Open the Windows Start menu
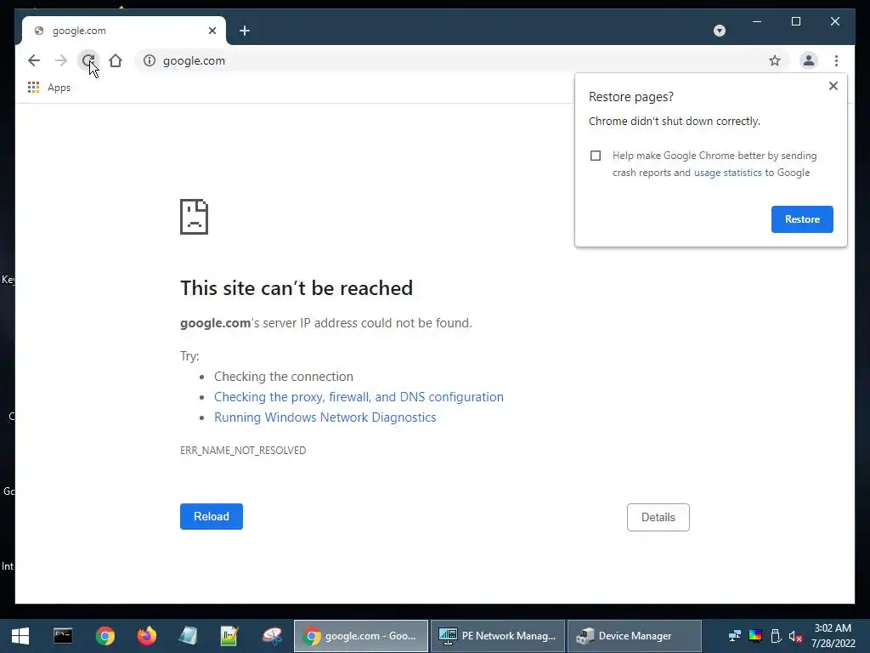This screenshot has width=870, height=653. 20,636
